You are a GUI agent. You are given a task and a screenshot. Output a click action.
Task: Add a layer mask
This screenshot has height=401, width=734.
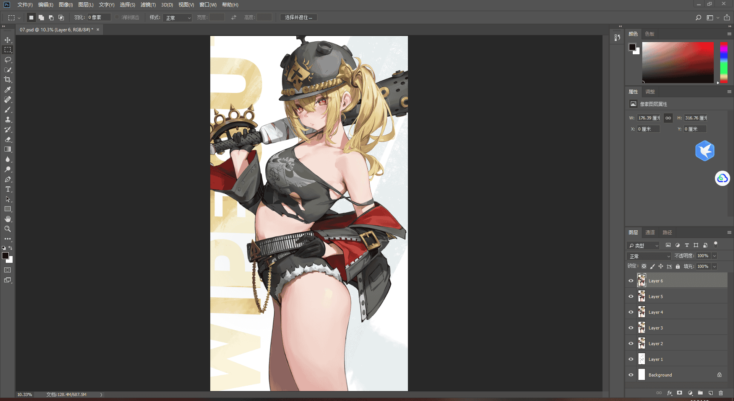pyautogui.click(x=679, y=393)
